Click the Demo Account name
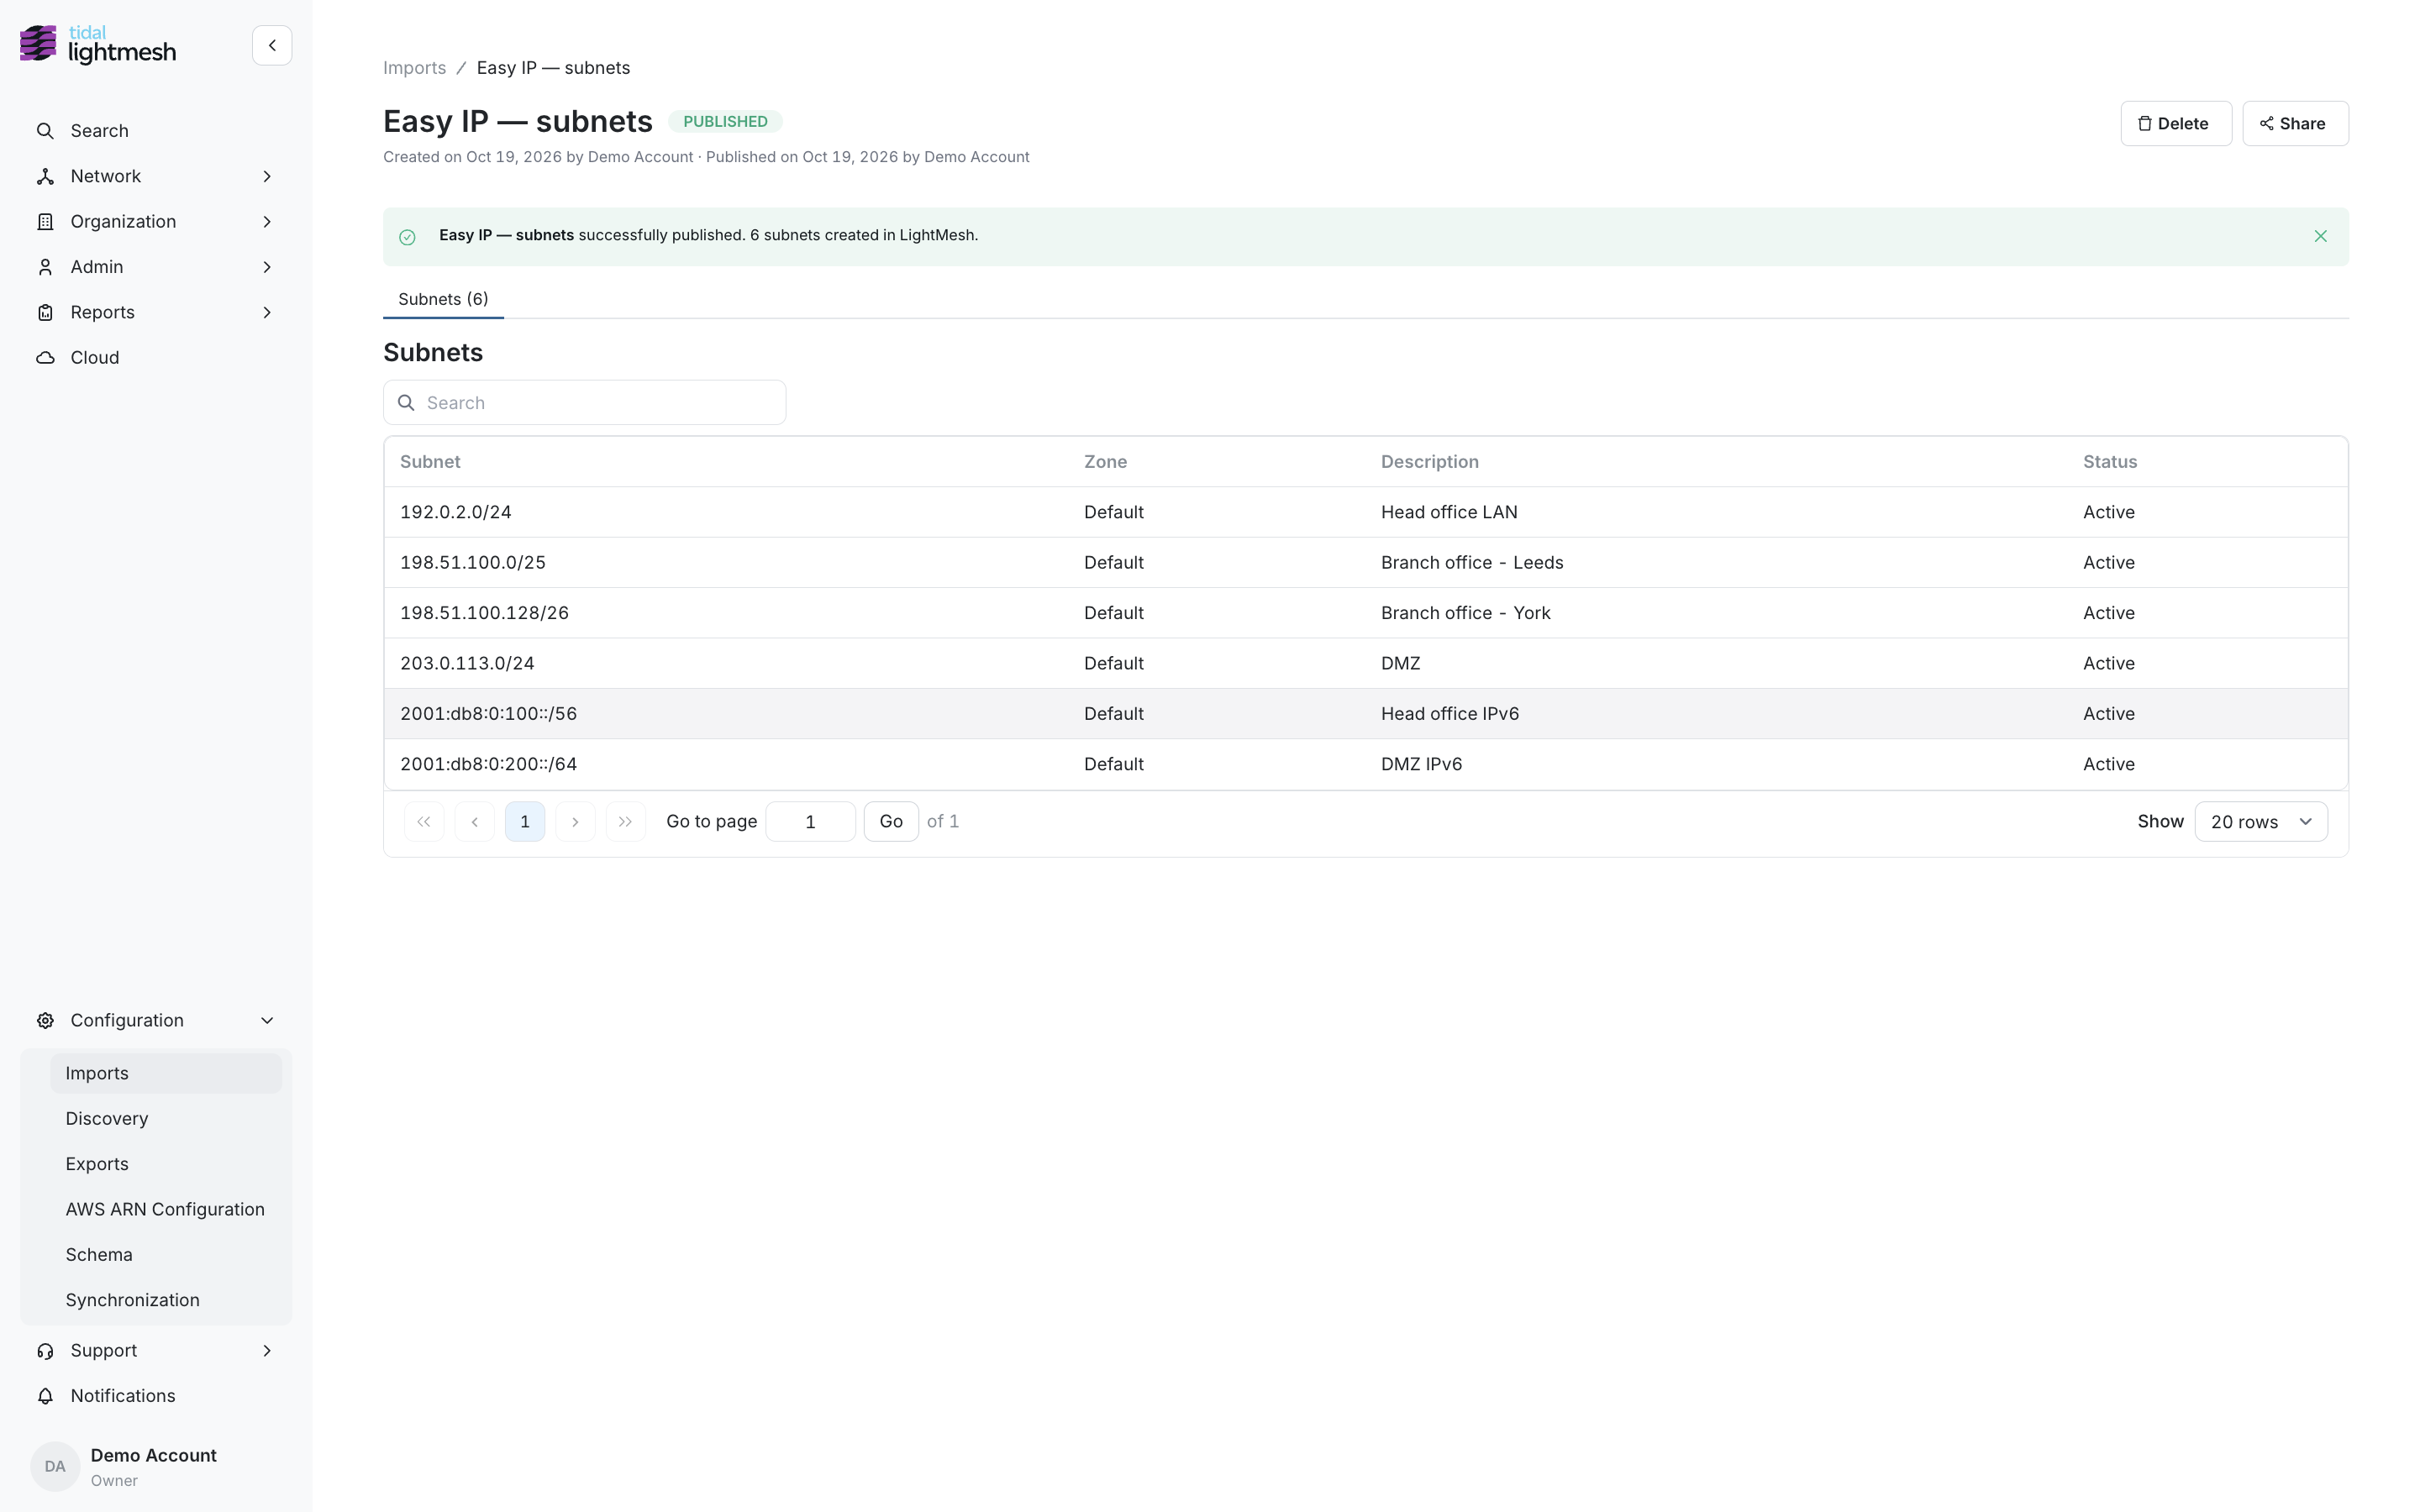2420x1512 pixels. point(154,1455)
